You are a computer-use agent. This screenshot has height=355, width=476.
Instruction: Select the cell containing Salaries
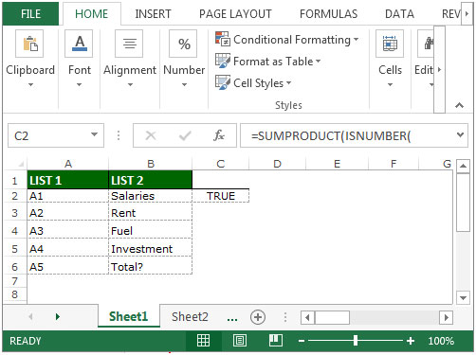(151, 196)
